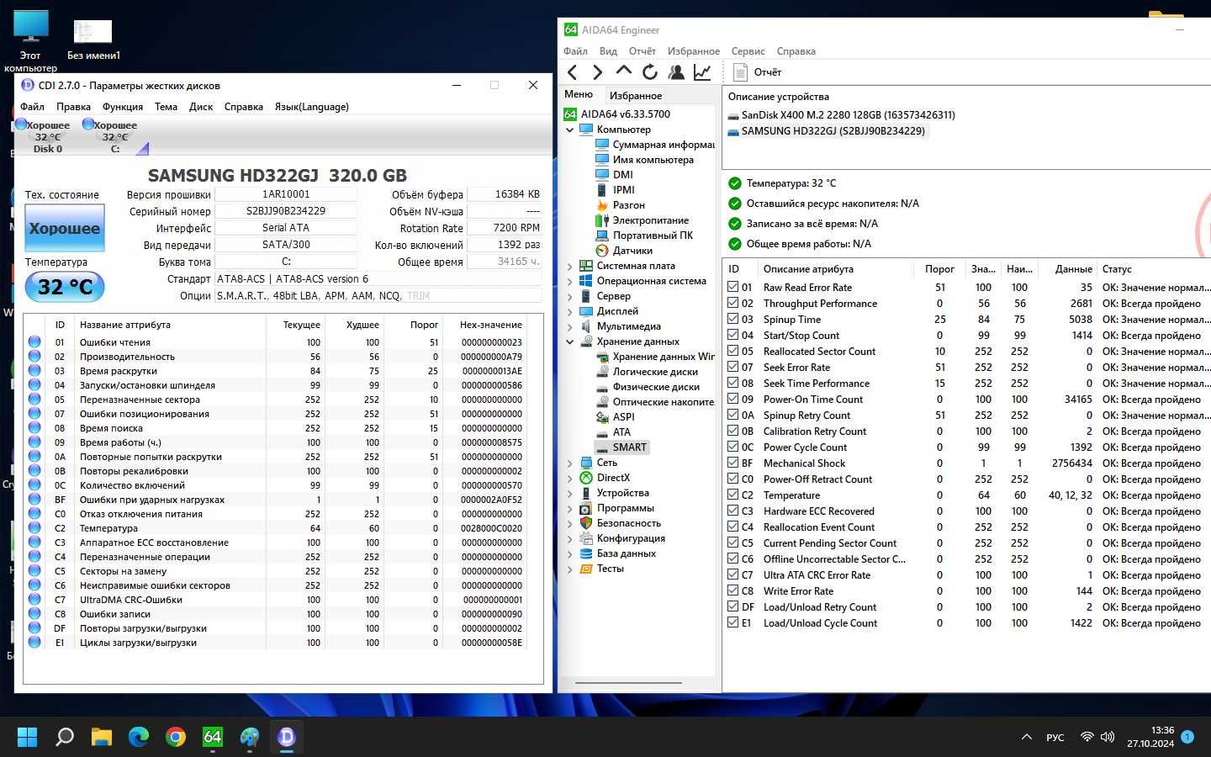Expand the Системная плата tree node
1211x757 pixels.
tap(569, 267)
